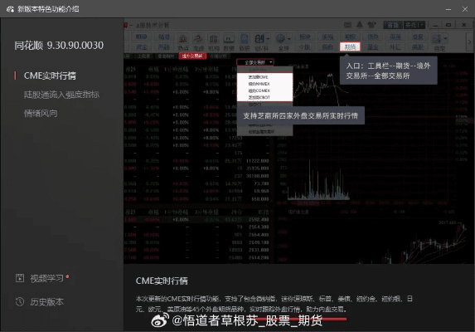
Task: Open 视频学习 video tutorials
Action: (46, 278)
